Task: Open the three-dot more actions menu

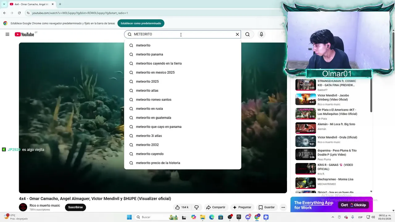Action: [x=283, y=207]
